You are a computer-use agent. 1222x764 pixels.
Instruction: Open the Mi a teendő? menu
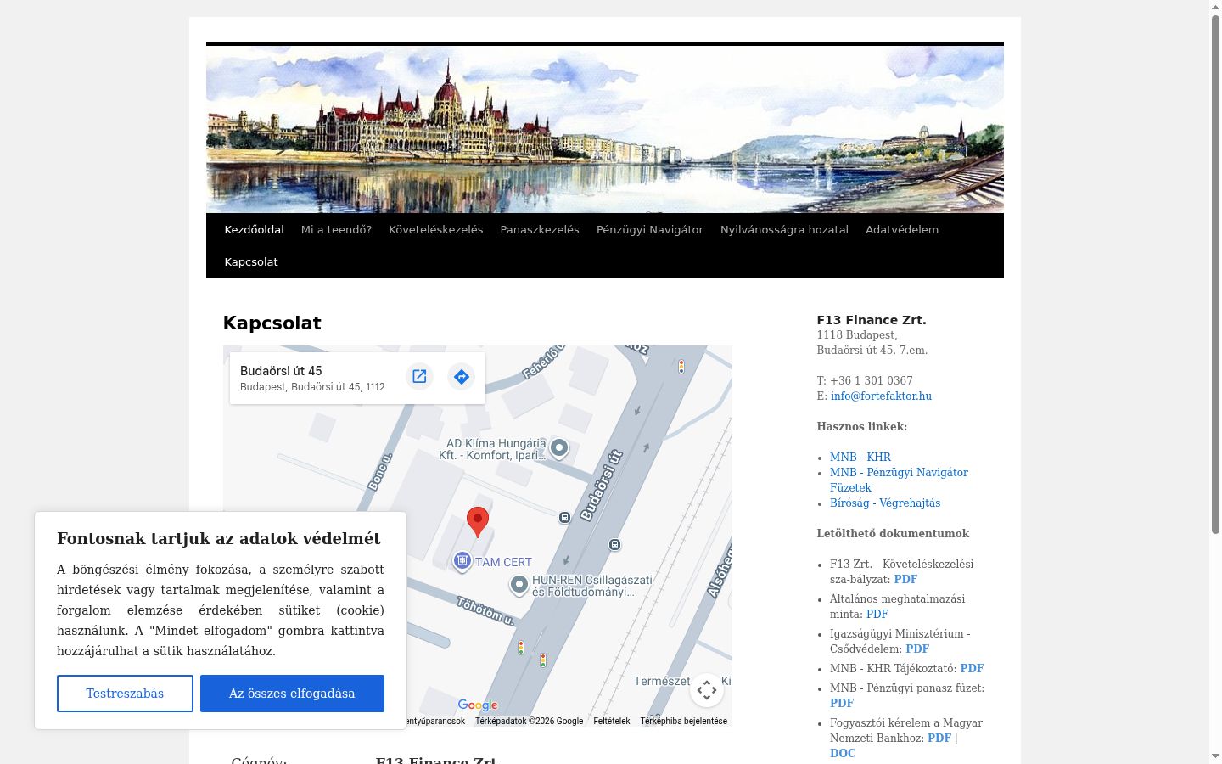pos(336,229)
